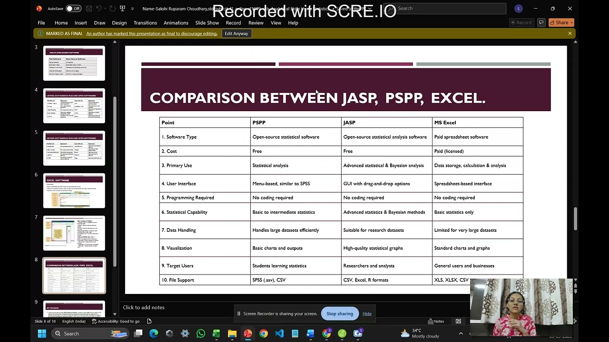The width and height of the screenshot is (609, 342).
Task: Click the slide title text Comparison Between JASP
Action: [x=317, y=98]
